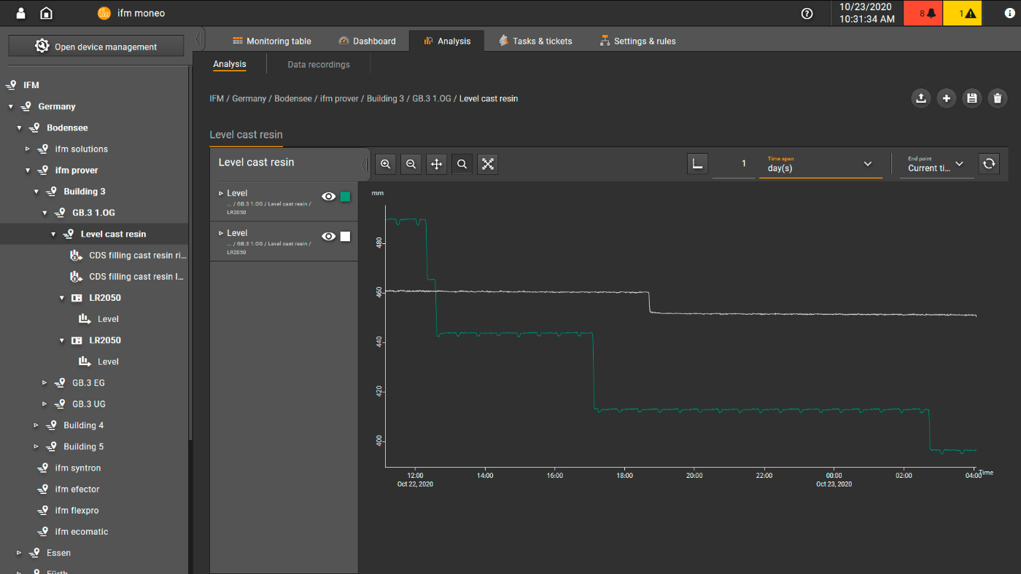
Task: Change the green color swatch of Level
Action: 345,196
